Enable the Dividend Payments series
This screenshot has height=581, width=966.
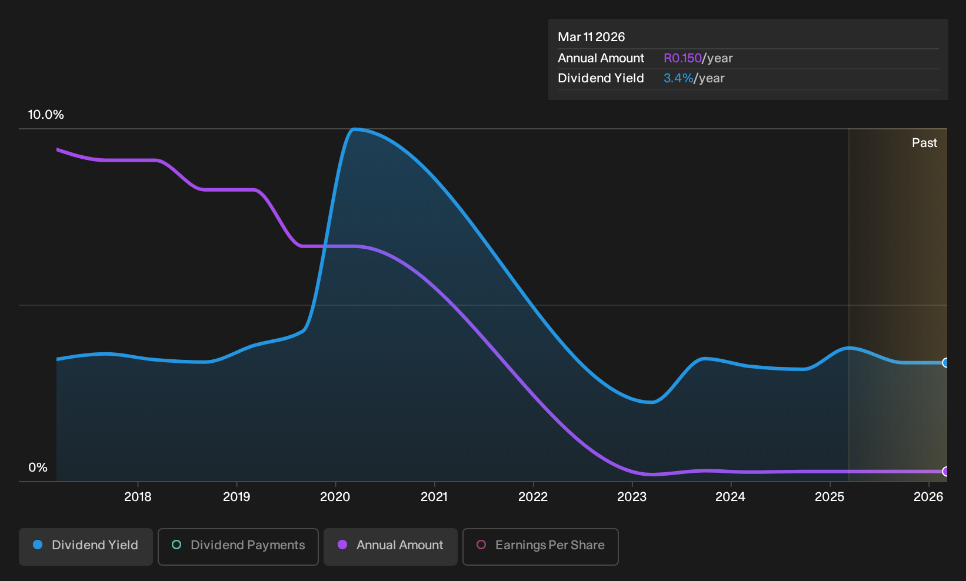pyautogui.click(x=238, y=547)
